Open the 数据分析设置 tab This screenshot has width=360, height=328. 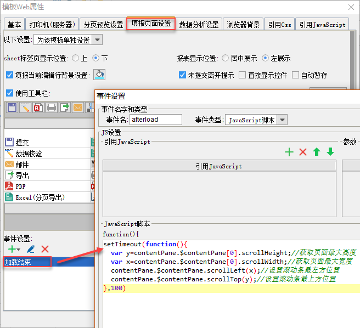click(x=199, y=24)
